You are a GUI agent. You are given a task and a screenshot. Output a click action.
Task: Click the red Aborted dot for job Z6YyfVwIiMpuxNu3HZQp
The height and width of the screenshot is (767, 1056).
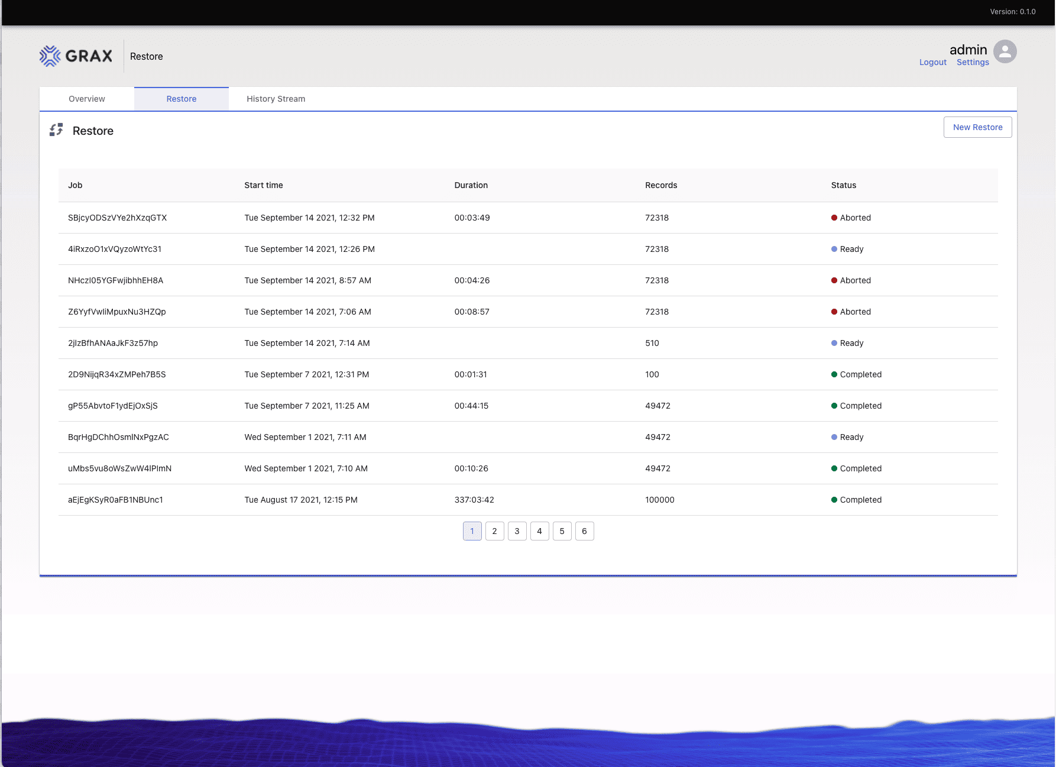tap(835, 312)
